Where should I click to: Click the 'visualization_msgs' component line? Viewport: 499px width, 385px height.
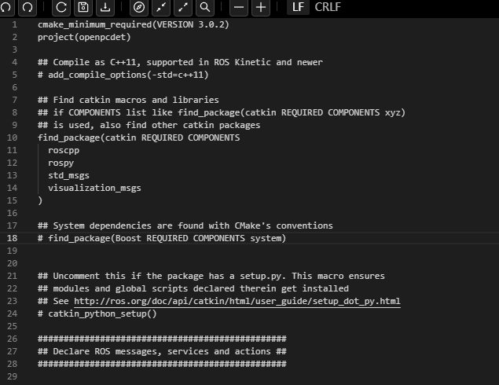point(94,188)
